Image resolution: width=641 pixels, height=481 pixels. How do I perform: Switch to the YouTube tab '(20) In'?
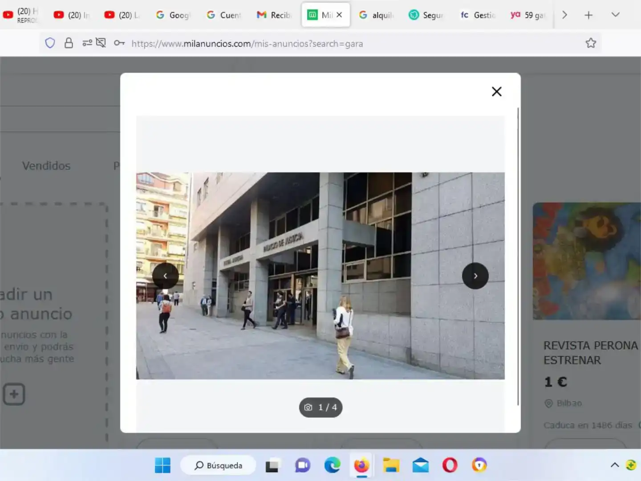pyautogui.click(x=72, y=15)
